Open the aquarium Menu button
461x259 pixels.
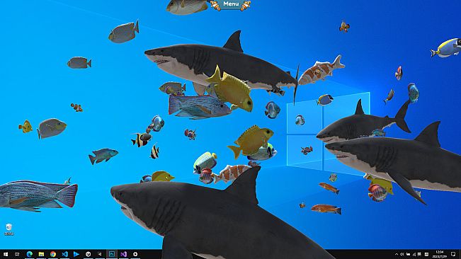(231, 4)
